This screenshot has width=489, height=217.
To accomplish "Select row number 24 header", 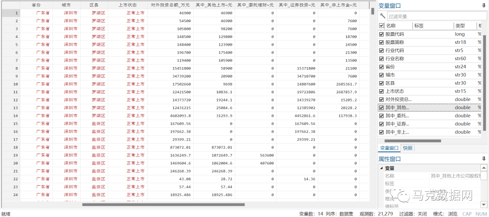I will click(11, 194).
